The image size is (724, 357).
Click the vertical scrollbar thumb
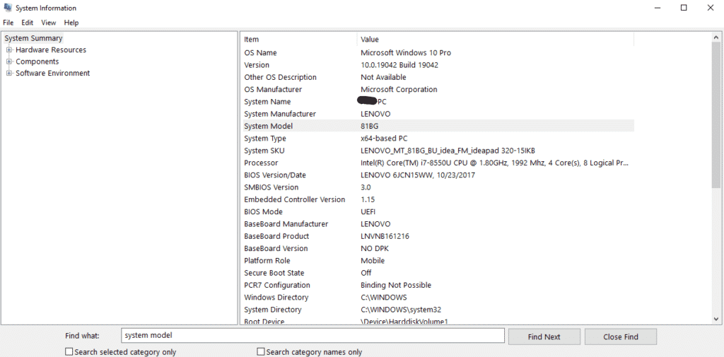point(716,115)
